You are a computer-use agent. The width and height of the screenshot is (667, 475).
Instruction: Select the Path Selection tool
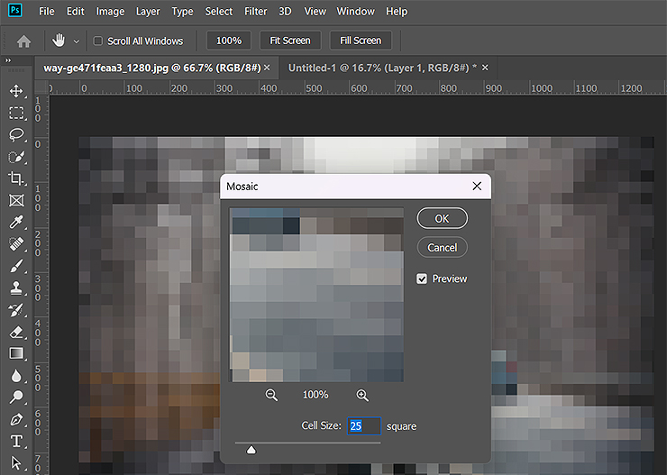[16, 462]
